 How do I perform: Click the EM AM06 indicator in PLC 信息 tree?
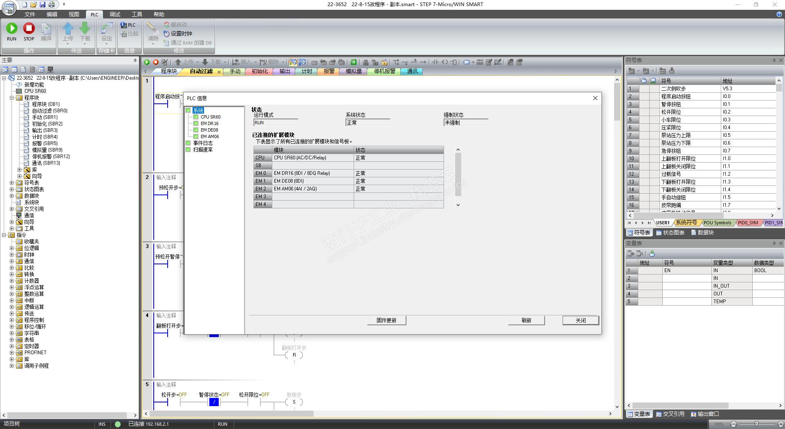(196, 136)
